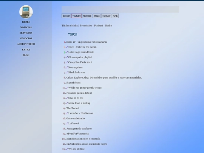Open Ok computer playlist entry

click(80, 57)
